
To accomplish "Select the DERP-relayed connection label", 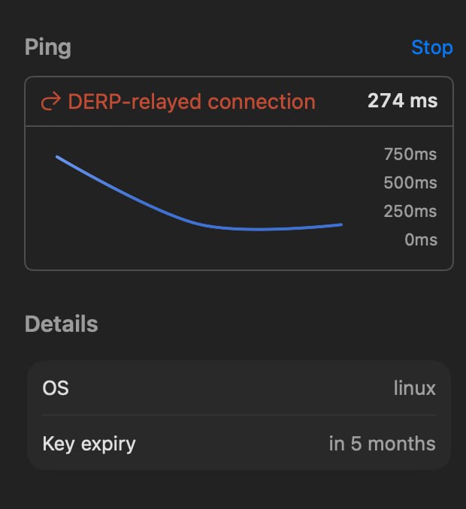I will pyautogui.click(x=192, y=101).
